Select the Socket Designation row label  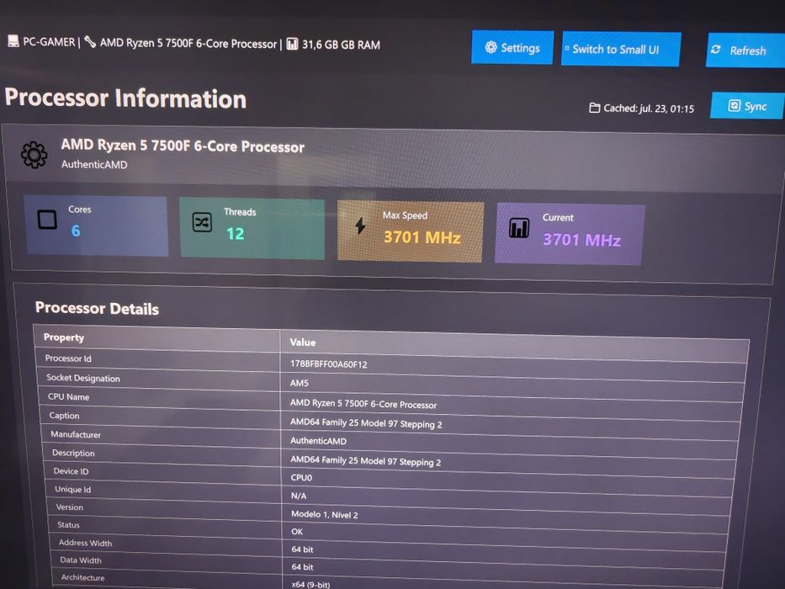(x=83, y=378)
